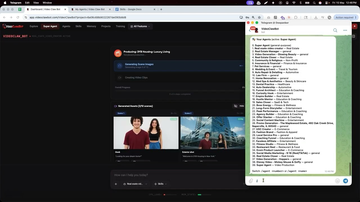Open the View menu in the macOS menu bar

tap(36, 3)
